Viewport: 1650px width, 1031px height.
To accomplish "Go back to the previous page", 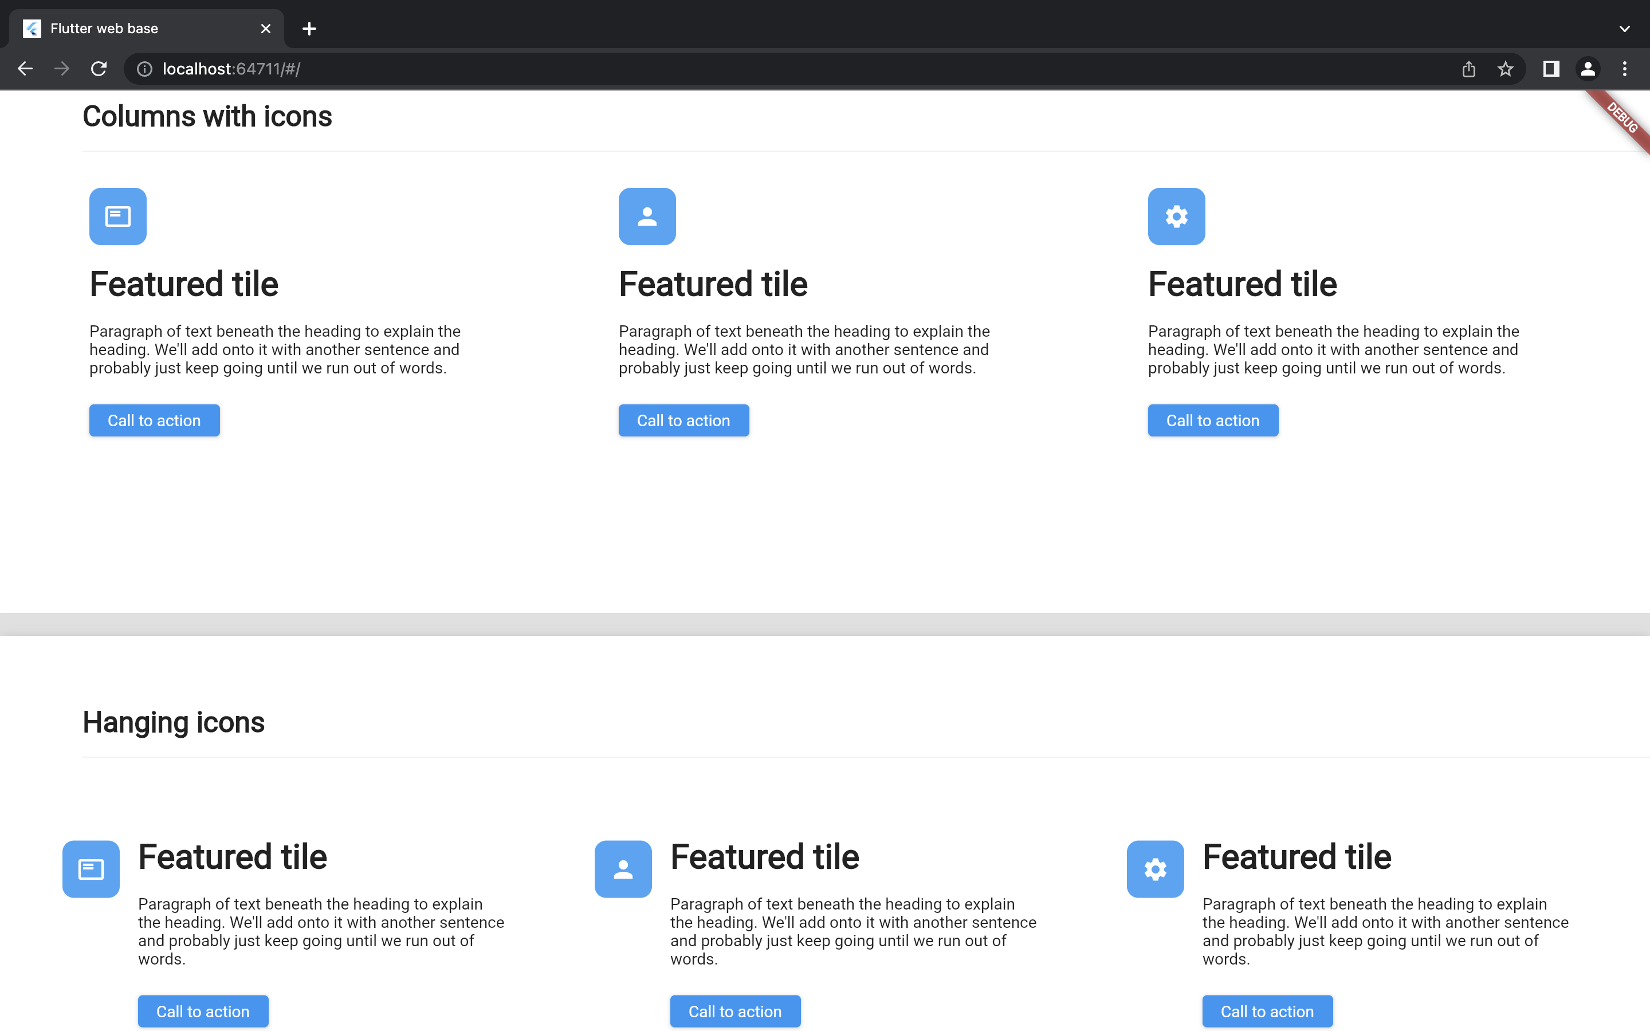I will (25, 69).
